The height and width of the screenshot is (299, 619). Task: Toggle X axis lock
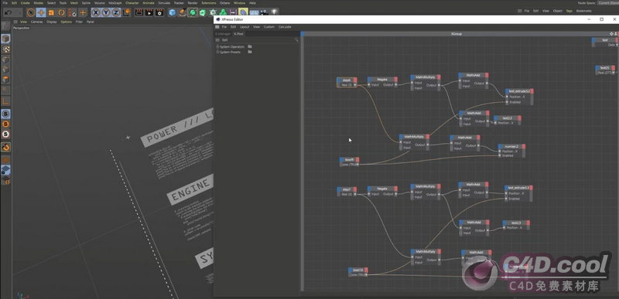(95, 12)
